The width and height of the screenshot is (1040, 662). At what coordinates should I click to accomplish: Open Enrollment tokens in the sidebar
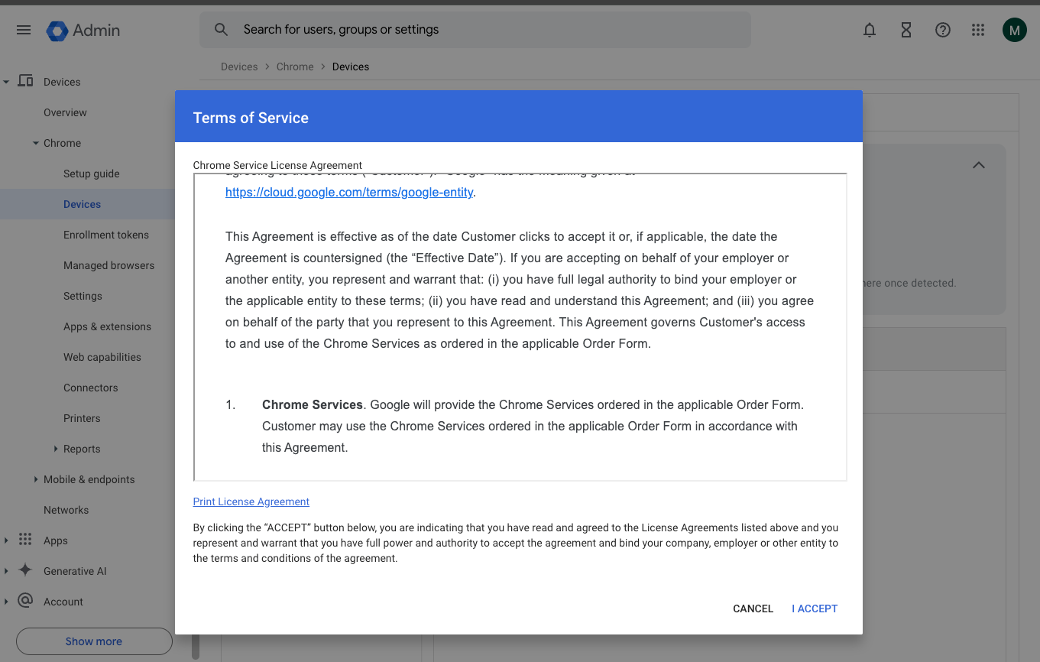pyautogui.click(x=106, y=235)
